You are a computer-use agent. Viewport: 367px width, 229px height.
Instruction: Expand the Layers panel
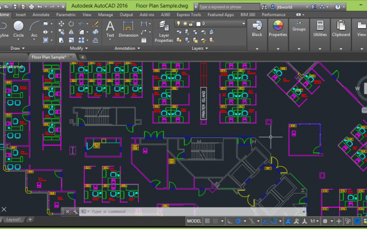coord(200,48)
